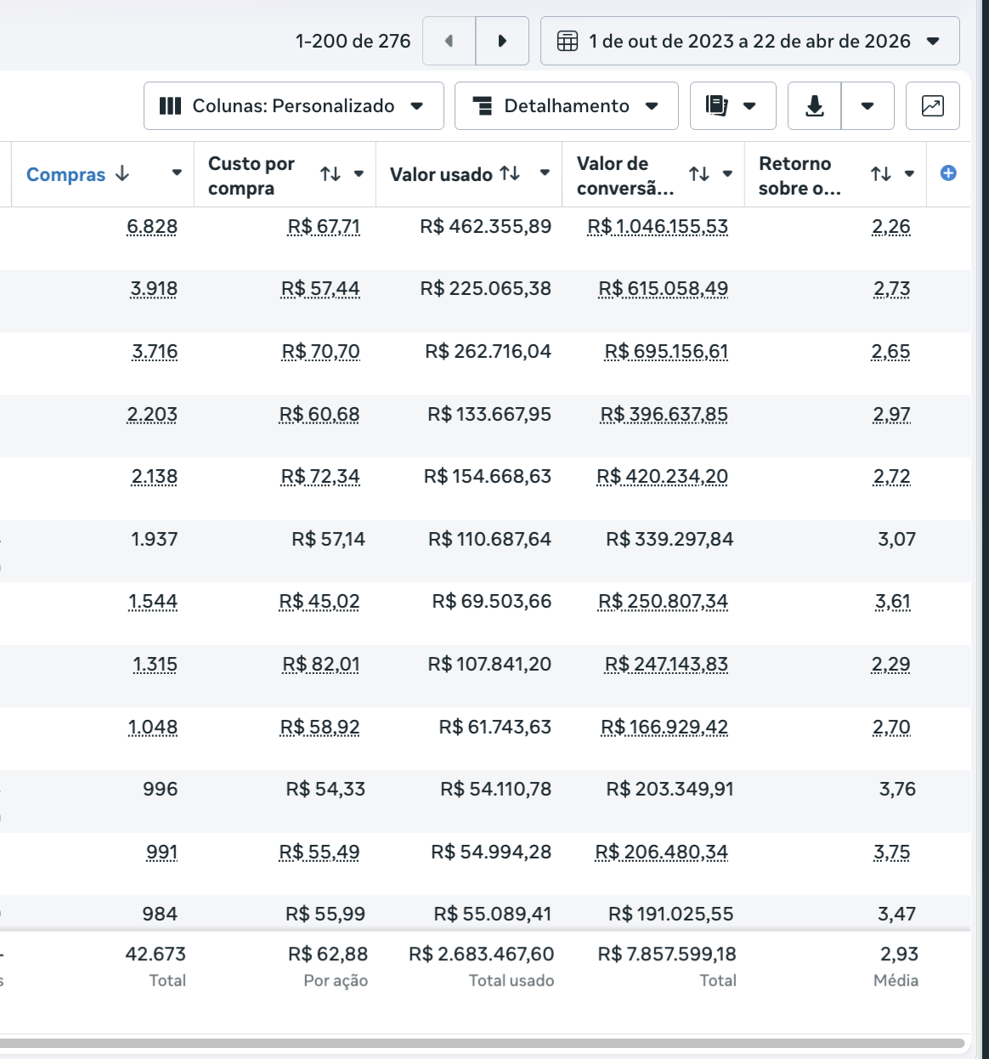This screenshot has height=1059, width=989.
Task: Click the 3,61 return value
Action: click(892, 602)
